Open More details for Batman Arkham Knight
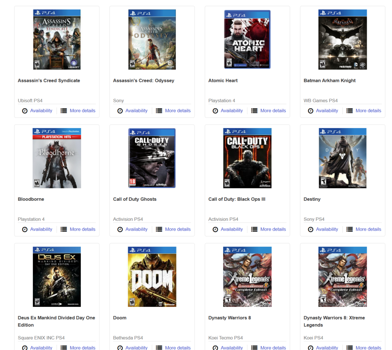The width and height of the screenshot is (392, 350). pos(368,111)
